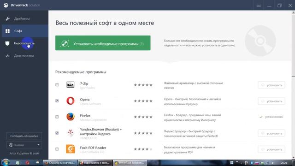Select the Софт sidebar item
The width and height of the screenshot is (295, 166).
(x=25, y=31)
